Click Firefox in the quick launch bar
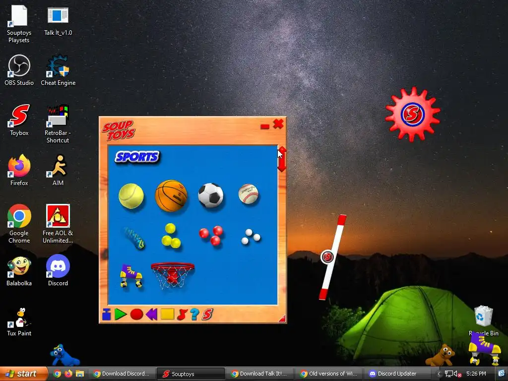Viewport: 508px width, 381px height. click(x=68, y=374)
